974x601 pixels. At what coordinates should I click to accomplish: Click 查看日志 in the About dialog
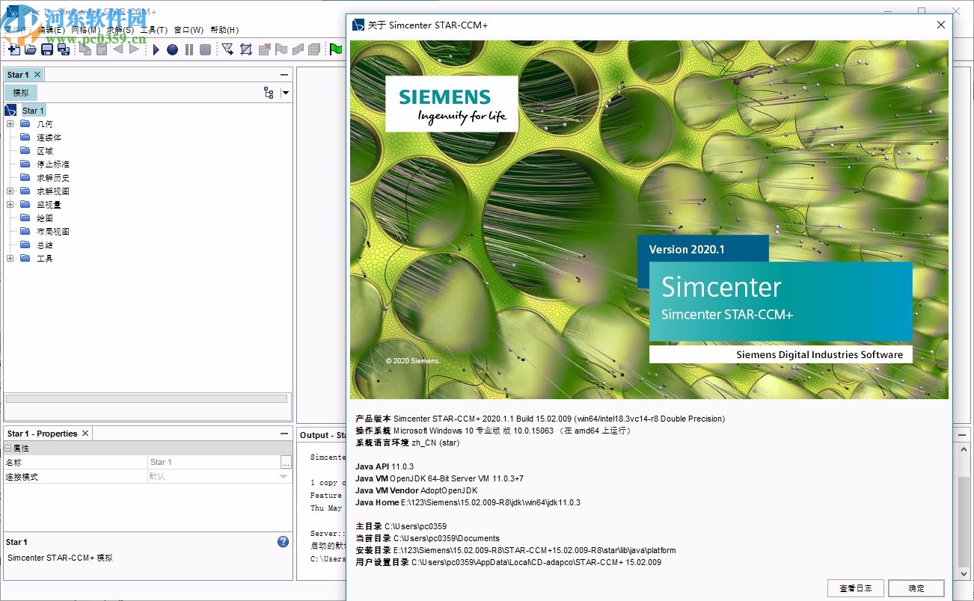(855, 588)
